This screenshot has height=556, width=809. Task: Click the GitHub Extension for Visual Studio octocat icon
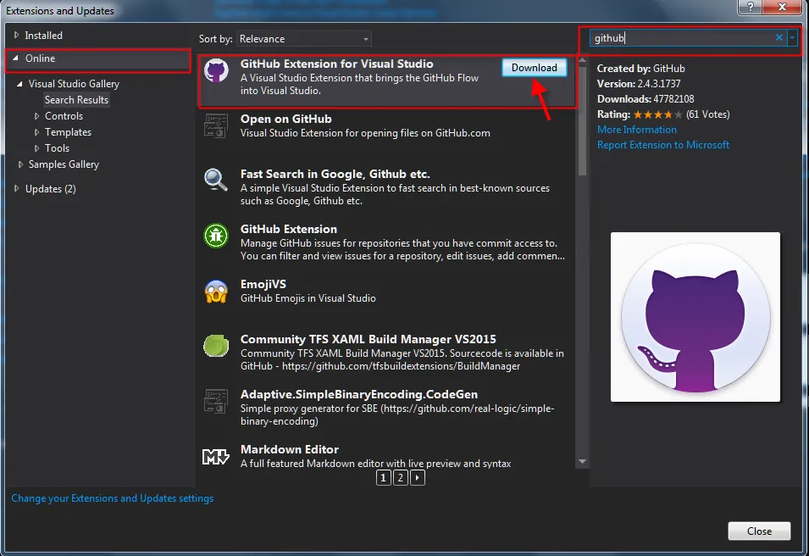(x=216, y=70)
